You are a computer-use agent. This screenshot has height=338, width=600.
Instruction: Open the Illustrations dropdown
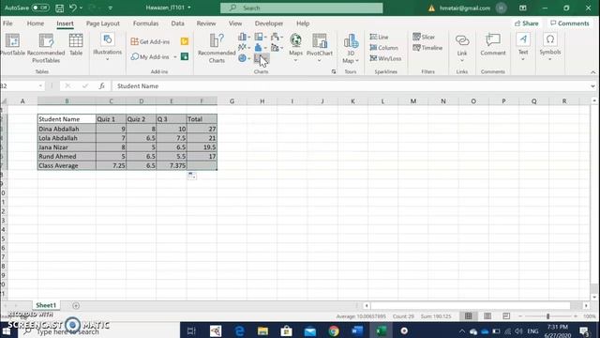(x=107, y=47)
